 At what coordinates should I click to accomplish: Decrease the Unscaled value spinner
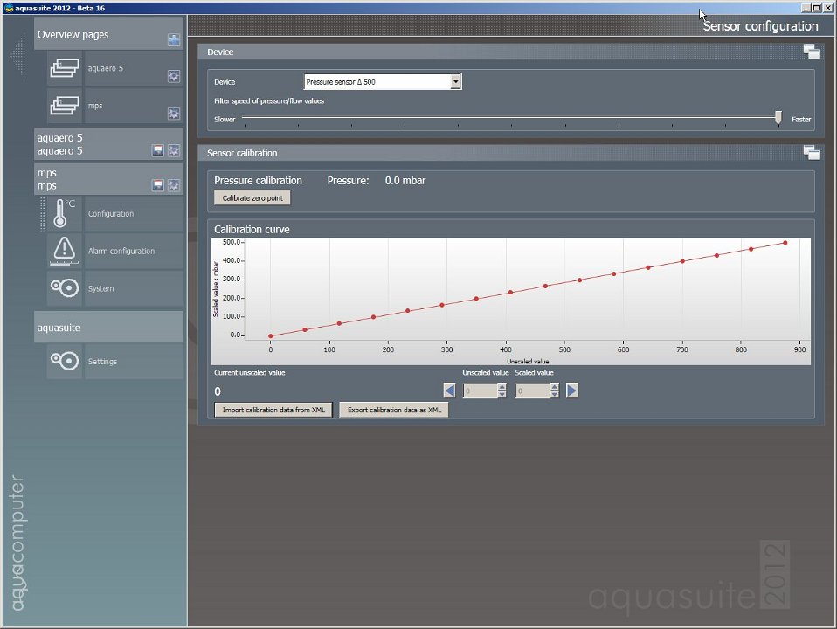502,395
